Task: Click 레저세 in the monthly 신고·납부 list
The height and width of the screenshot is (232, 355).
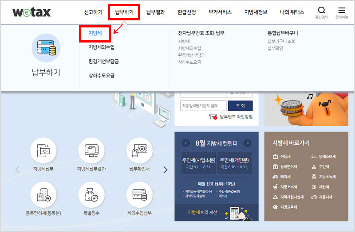Action: tap(223, 196)
